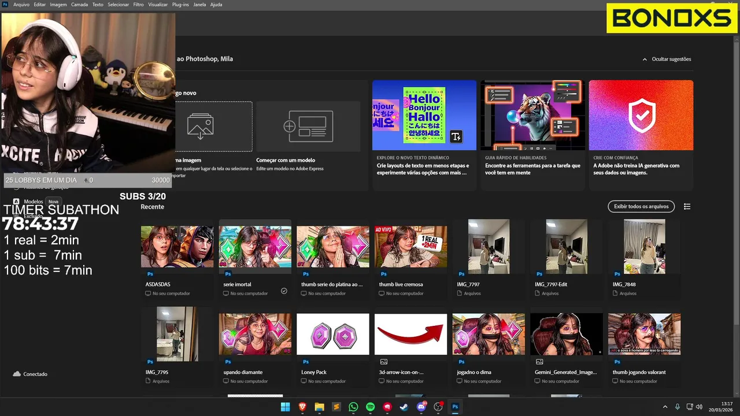Open the IMG_7848 thumbnail
Viewport: 740px width, 416px height.
[644, 246]
